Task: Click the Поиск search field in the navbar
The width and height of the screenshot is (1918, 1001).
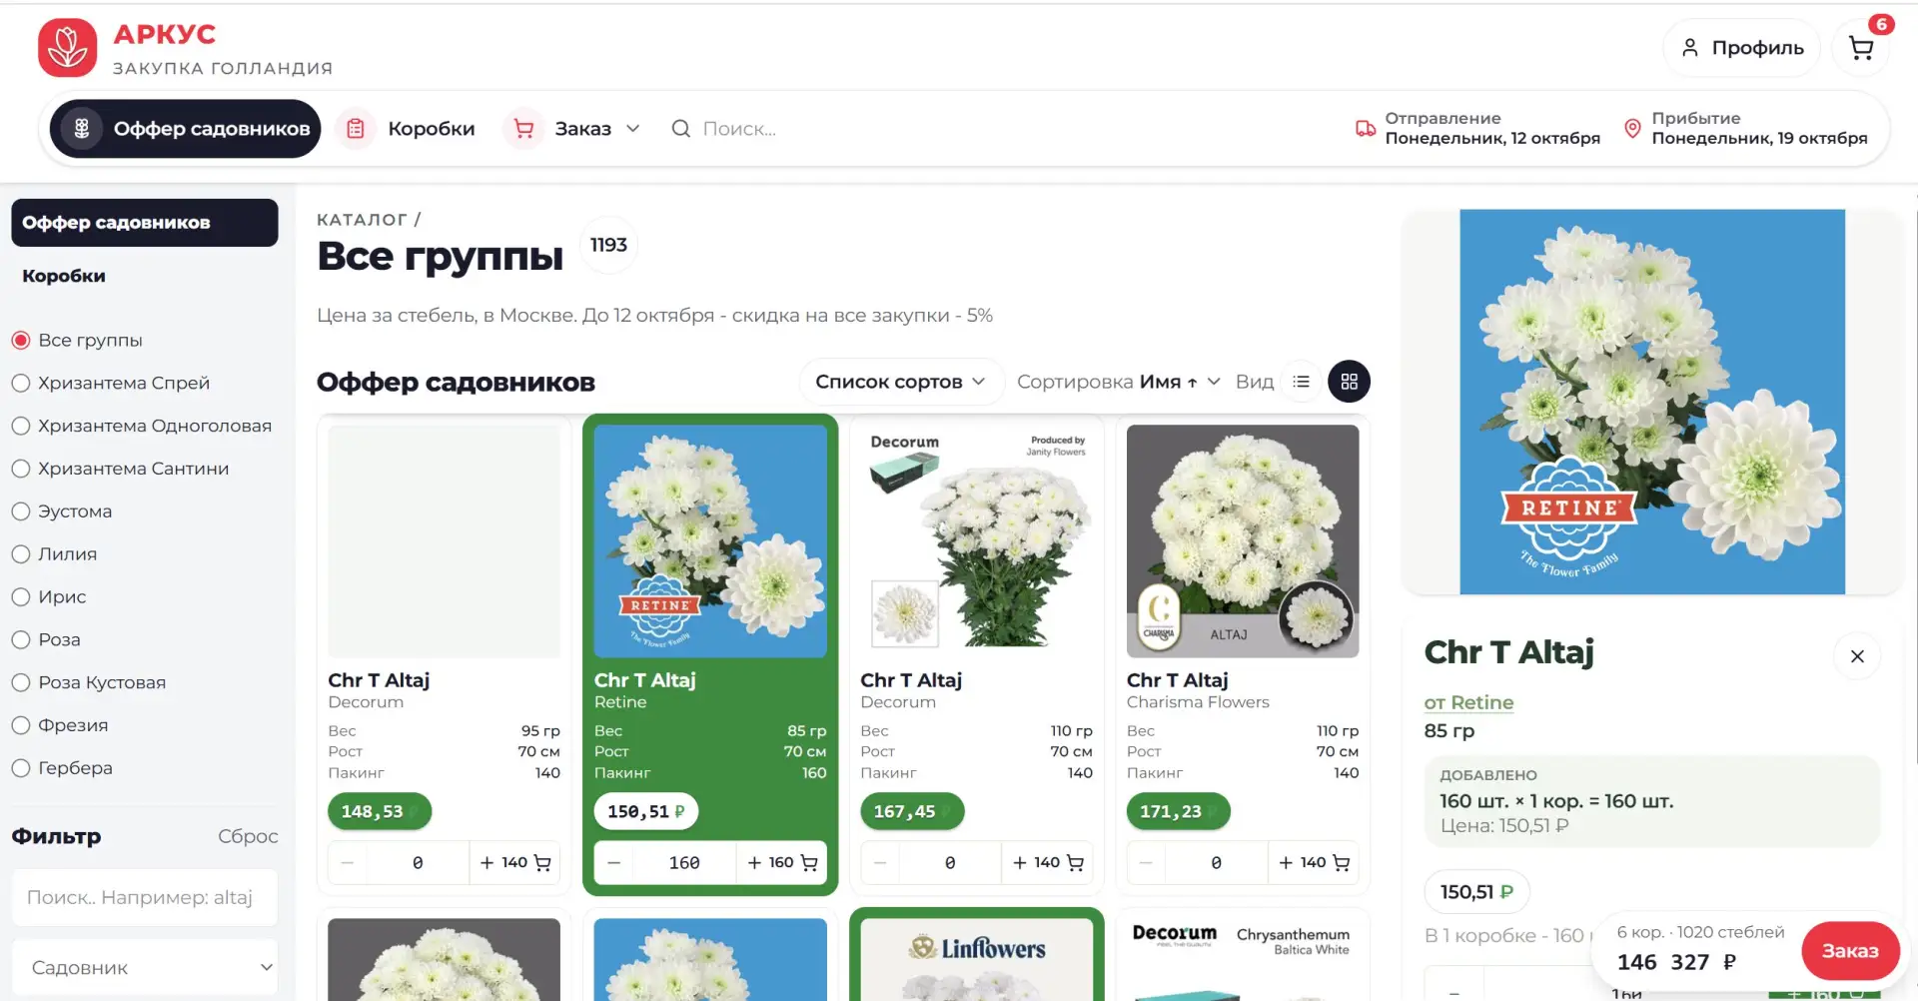Action: [x=739, y=129]
